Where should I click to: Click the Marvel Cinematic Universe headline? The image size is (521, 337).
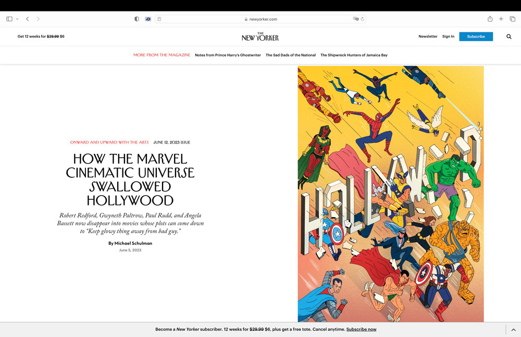130,179
